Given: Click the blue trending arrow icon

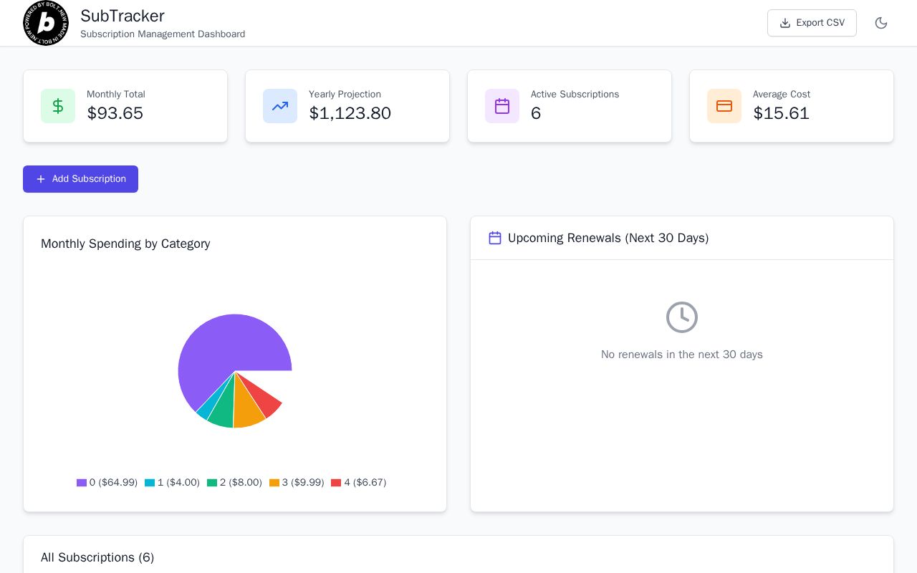Looking at the screenshot, I should pos(280,106).
